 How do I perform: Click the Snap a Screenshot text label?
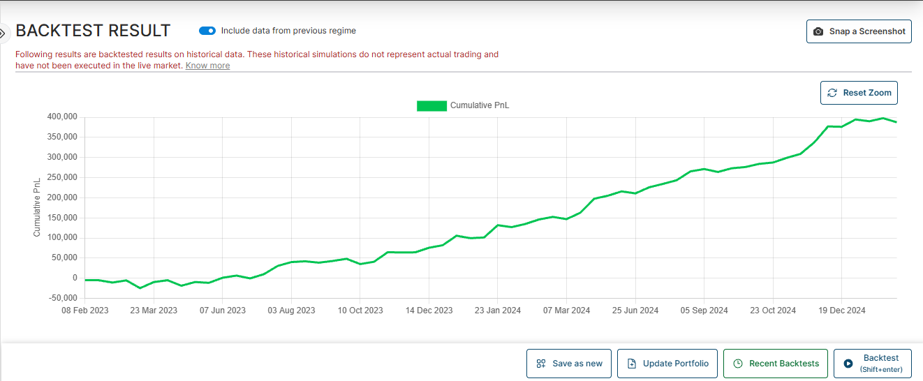[867, 31]
